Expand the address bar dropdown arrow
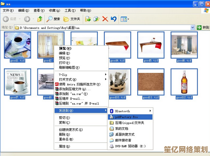The height and width of the screenshot is (156, 210). 192,28
